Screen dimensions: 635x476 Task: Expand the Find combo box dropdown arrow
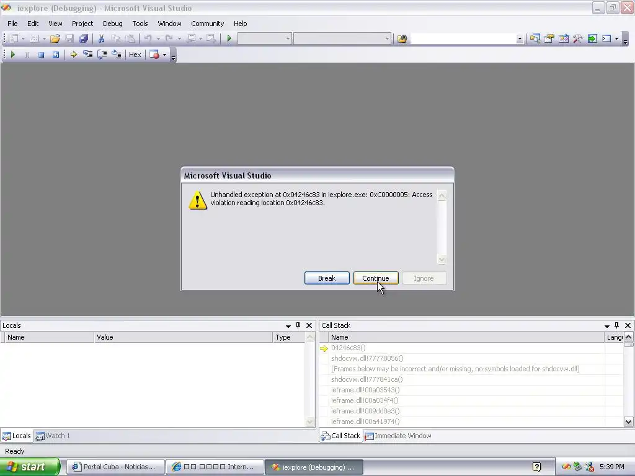(x=520, y=39)
